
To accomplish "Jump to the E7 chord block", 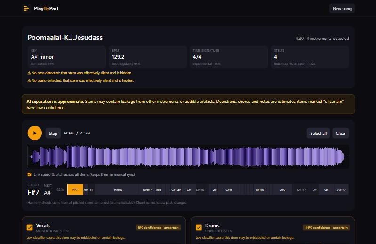I will tap(92, 189).
